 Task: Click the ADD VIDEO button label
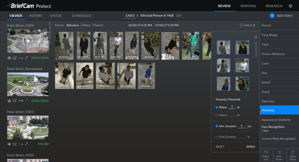coord(284,16)
